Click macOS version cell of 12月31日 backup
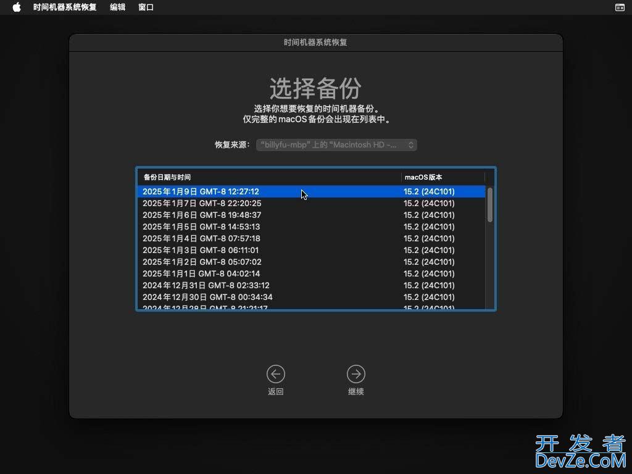 click(429, 285)
